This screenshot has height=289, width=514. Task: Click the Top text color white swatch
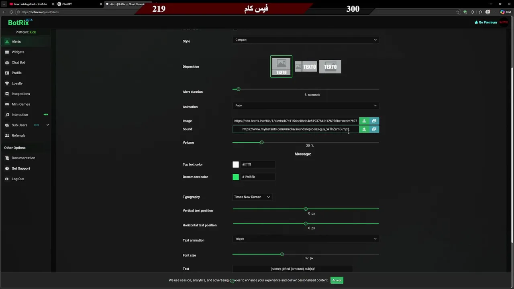pyautogui.click(x=236, y=165)
